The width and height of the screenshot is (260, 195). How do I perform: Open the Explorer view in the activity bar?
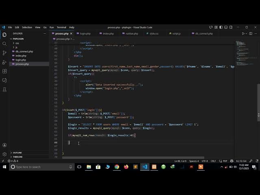tap(4, 35)
